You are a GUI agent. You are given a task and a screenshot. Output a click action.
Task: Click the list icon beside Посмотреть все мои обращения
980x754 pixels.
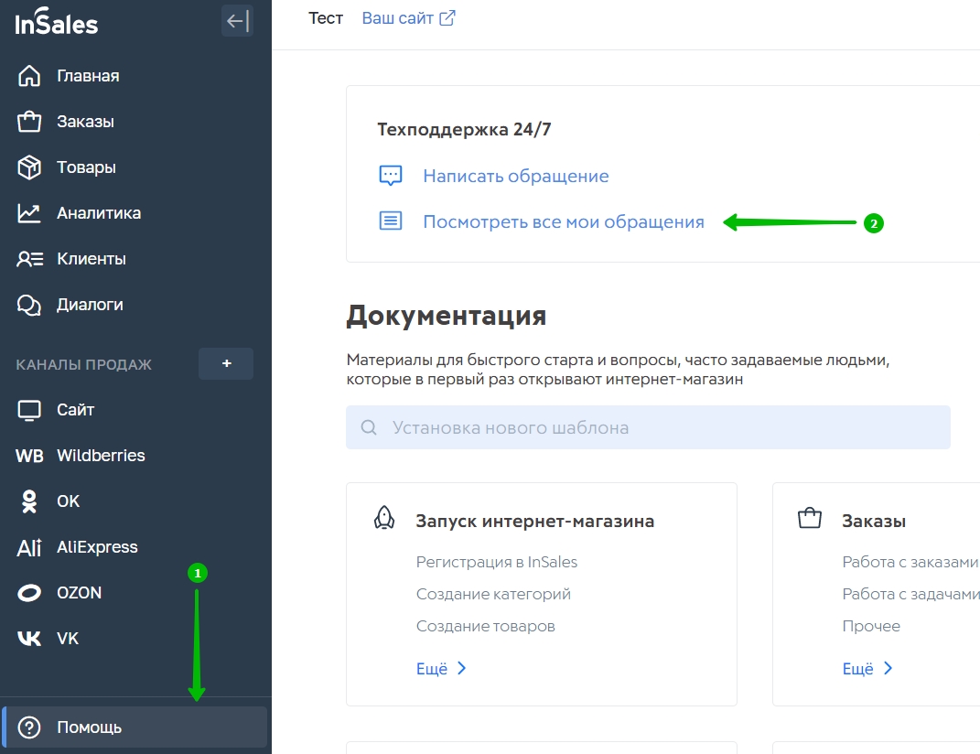point(391,221)
